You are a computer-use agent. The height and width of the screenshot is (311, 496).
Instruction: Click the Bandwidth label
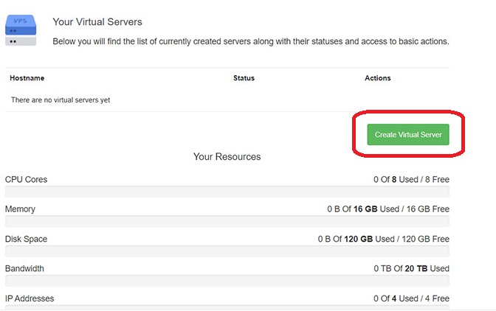[25, 269]
